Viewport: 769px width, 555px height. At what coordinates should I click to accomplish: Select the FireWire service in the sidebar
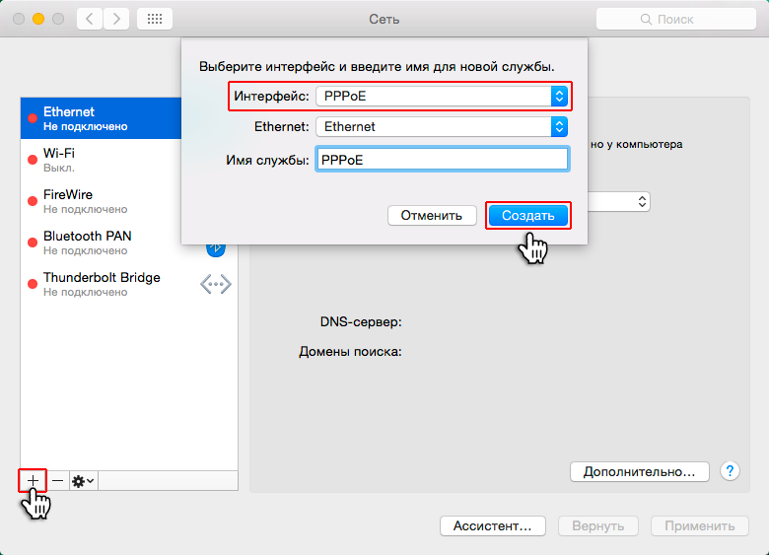tap(101, 201)
